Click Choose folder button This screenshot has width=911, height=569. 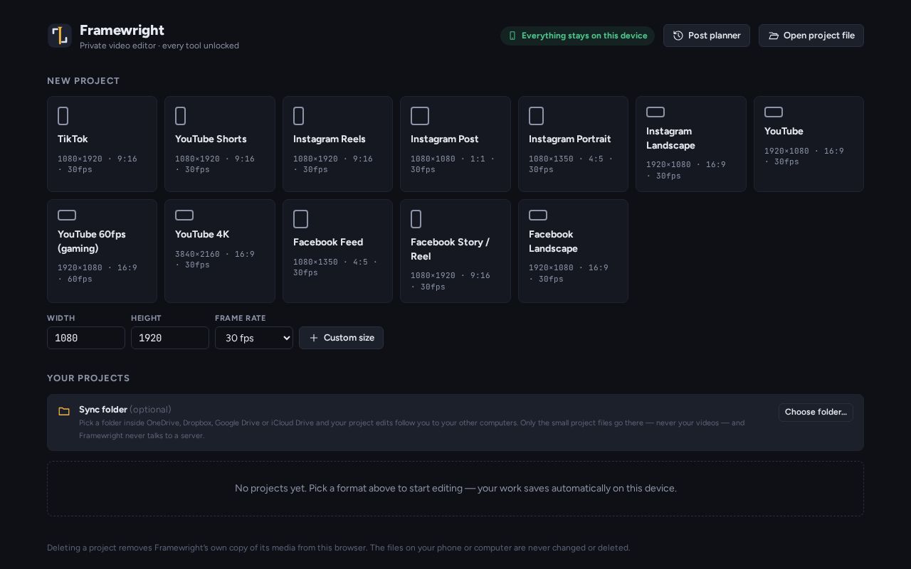pyautogui.click(x=816, y=412)
